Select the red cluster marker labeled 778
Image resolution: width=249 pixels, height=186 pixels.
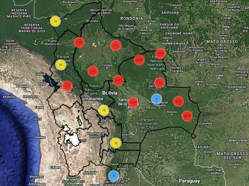tap(116, 45)
